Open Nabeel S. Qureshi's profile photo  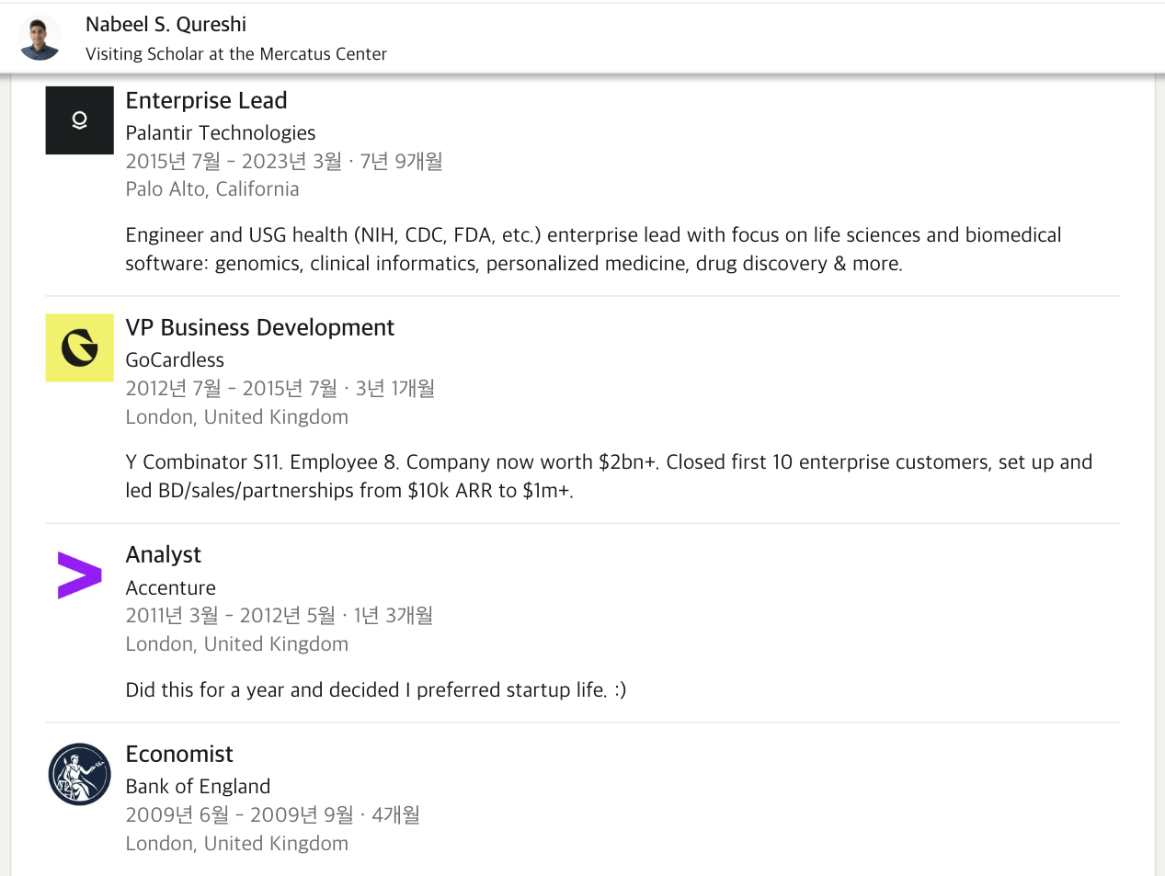click(40, 39)
